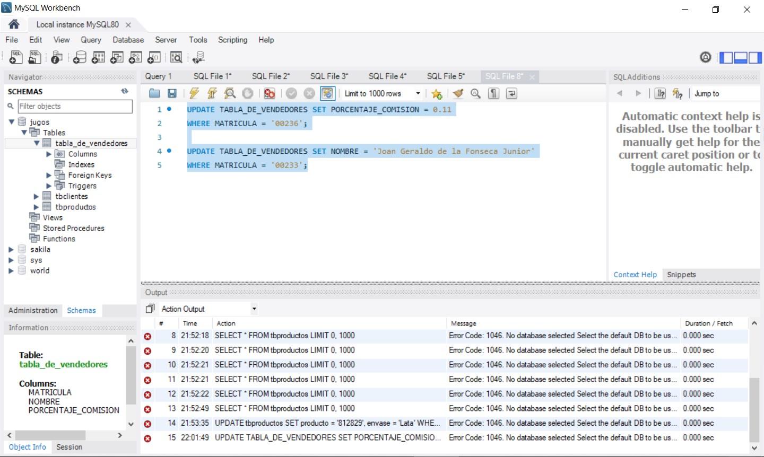Beautify the SQL script with broom icon
Image resolution: width=764 pixels, height=457 pixels.
(x=458, y=93)
